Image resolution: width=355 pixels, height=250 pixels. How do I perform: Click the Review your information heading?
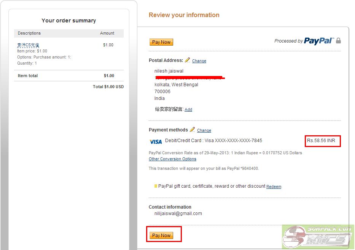[184, 15]
